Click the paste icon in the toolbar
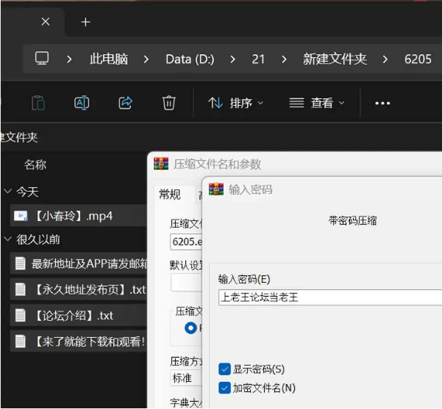 pyautogui.click(x=38, y=103)
